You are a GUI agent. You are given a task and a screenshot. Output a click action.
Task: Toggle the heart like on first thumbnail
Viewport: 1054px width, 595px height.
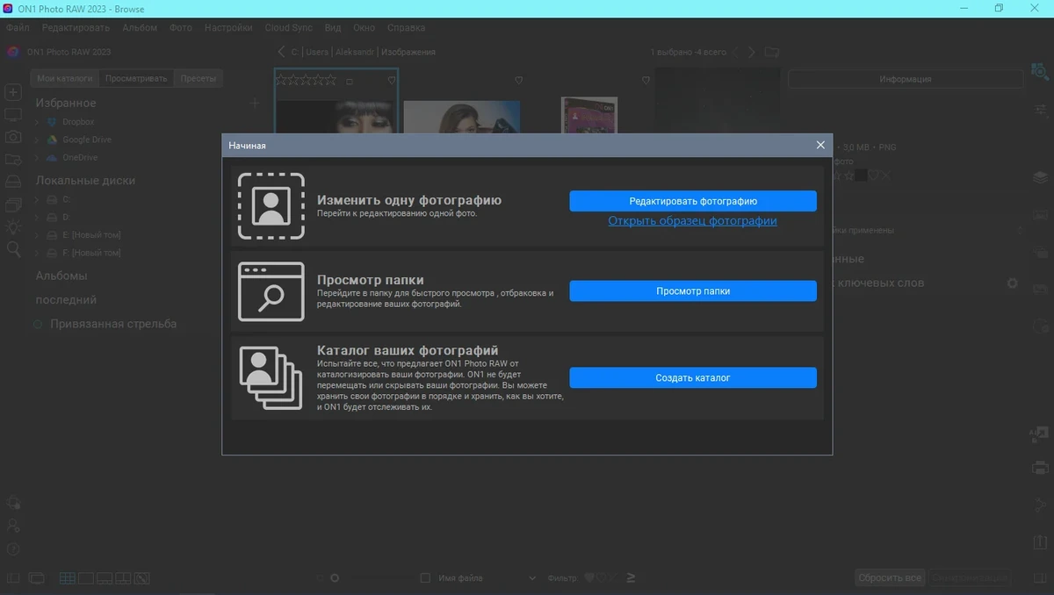392,80
